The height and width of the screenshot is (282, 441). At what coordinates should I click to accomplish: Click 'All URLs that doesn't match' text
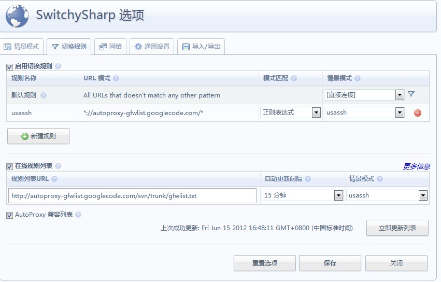click(152, 95)
